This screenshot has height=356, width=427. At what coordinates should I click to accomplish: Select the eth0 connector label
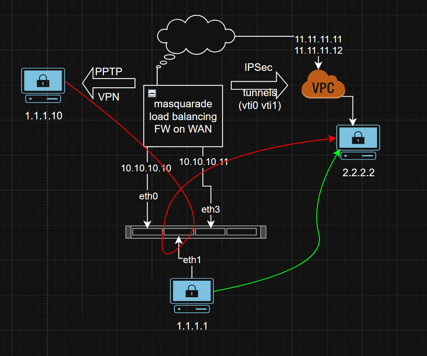pyautogui.click(x=148, y=196)
